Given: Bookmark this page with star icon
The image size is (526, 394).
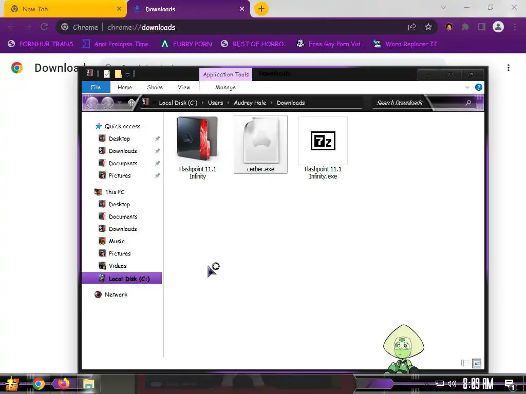Looking at the screenshot, I should [428, 27].
